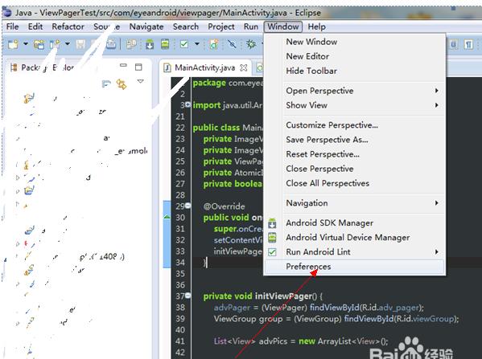Select Customize Perspective... entry
The height and width of the screenshot is (359, 482).
(x=355, y=125)
